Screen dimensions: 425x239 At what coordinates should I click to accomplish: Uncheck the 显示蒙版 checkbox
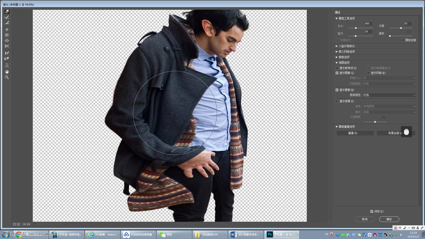(x=337, y=90)
